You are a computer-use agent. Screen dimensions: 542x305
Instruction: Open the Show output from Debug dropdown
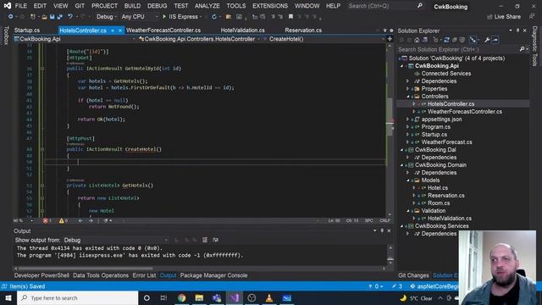(116, 240)
